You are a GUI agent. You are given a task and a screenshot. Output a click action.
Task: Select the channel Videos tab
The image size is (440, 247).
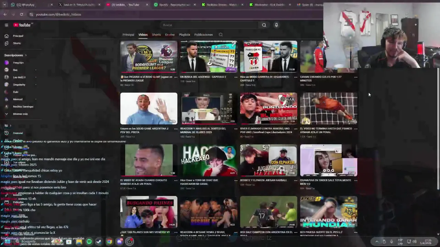(143, 35)
